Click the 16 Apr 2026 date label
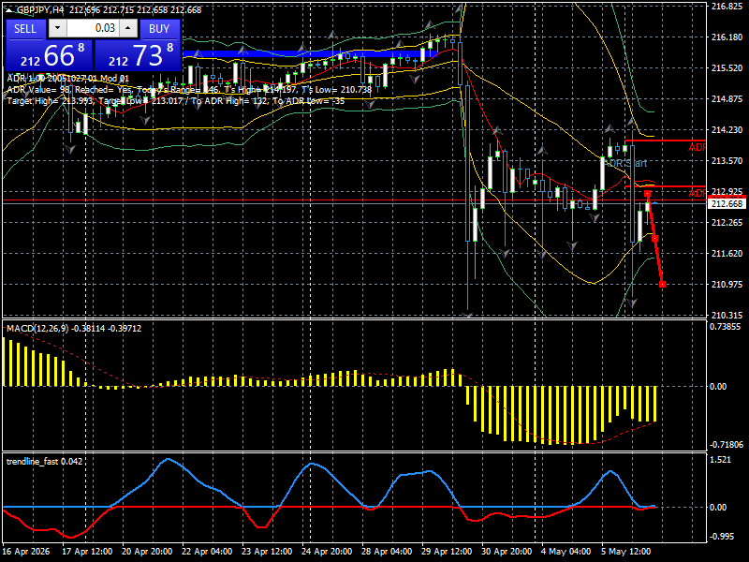Viewport: 749px width, 562px height. 26,551
